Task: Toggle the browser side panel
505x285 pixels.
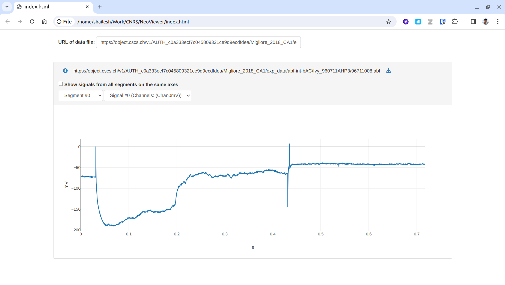Action: click(x=473, y=22)
